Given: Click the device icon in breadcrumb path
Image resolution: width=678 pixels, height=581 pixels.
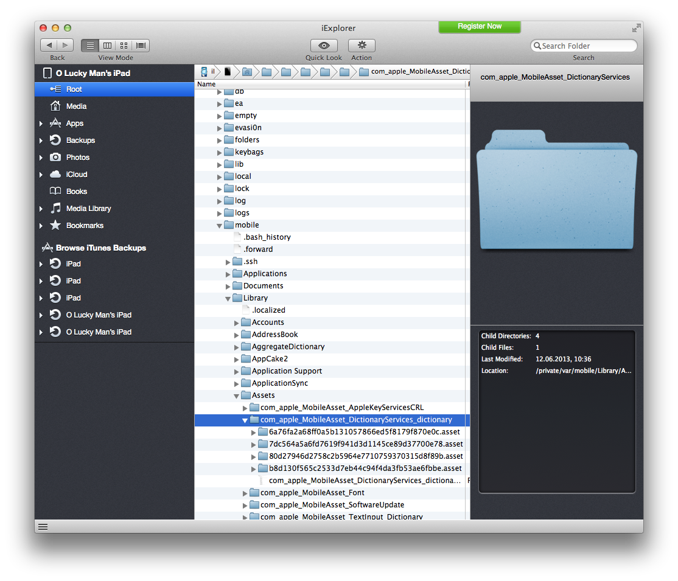Looking at the screenshot, I should [204, 71].
